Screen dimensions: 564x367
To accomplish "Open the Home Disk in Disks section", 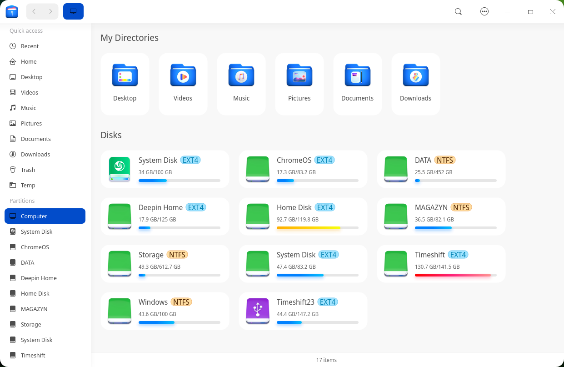I will pyautogui.click(x=303, y=216).
